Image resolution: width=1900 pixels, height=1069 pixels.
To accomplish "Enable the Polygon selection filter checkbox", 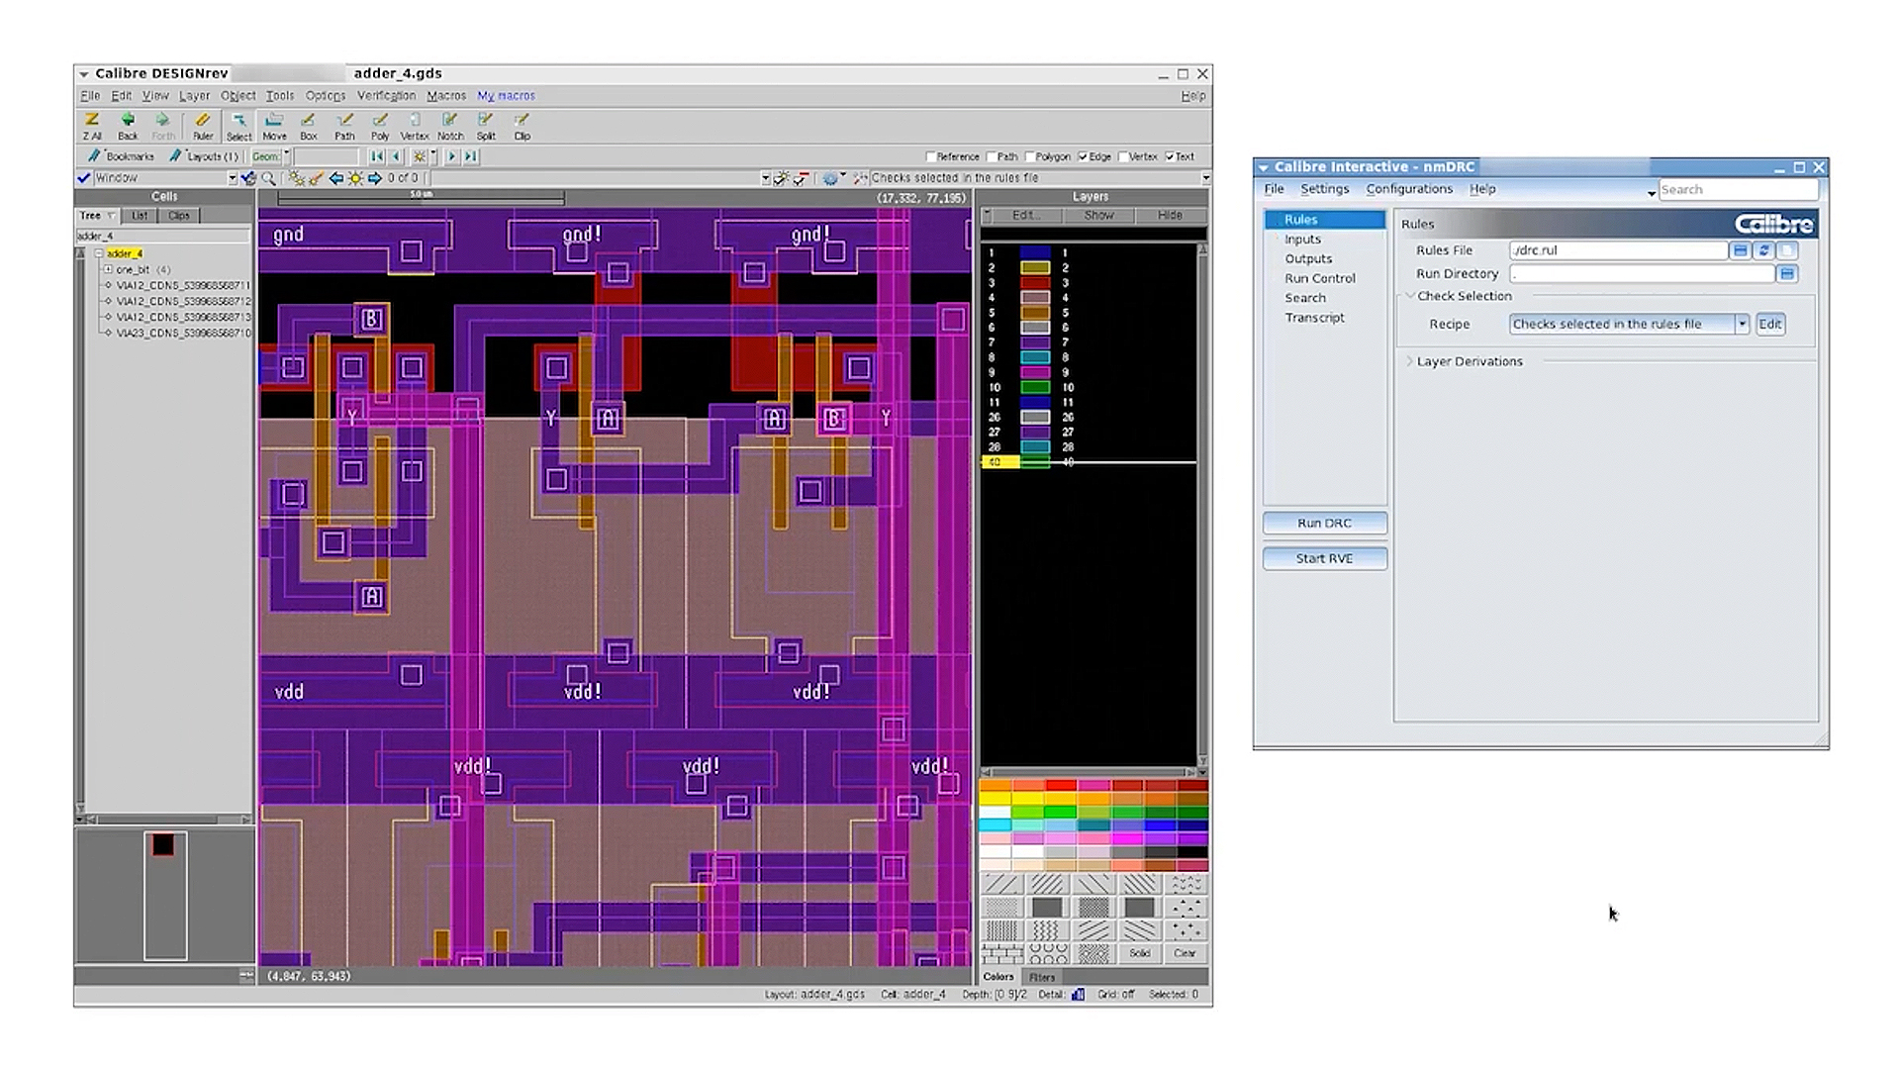I will (1030, 156).
